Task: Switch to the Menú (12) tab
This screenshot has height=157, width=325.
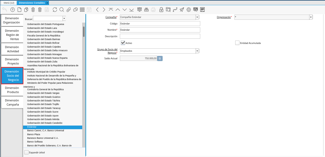Action: (x=9, y=3)
